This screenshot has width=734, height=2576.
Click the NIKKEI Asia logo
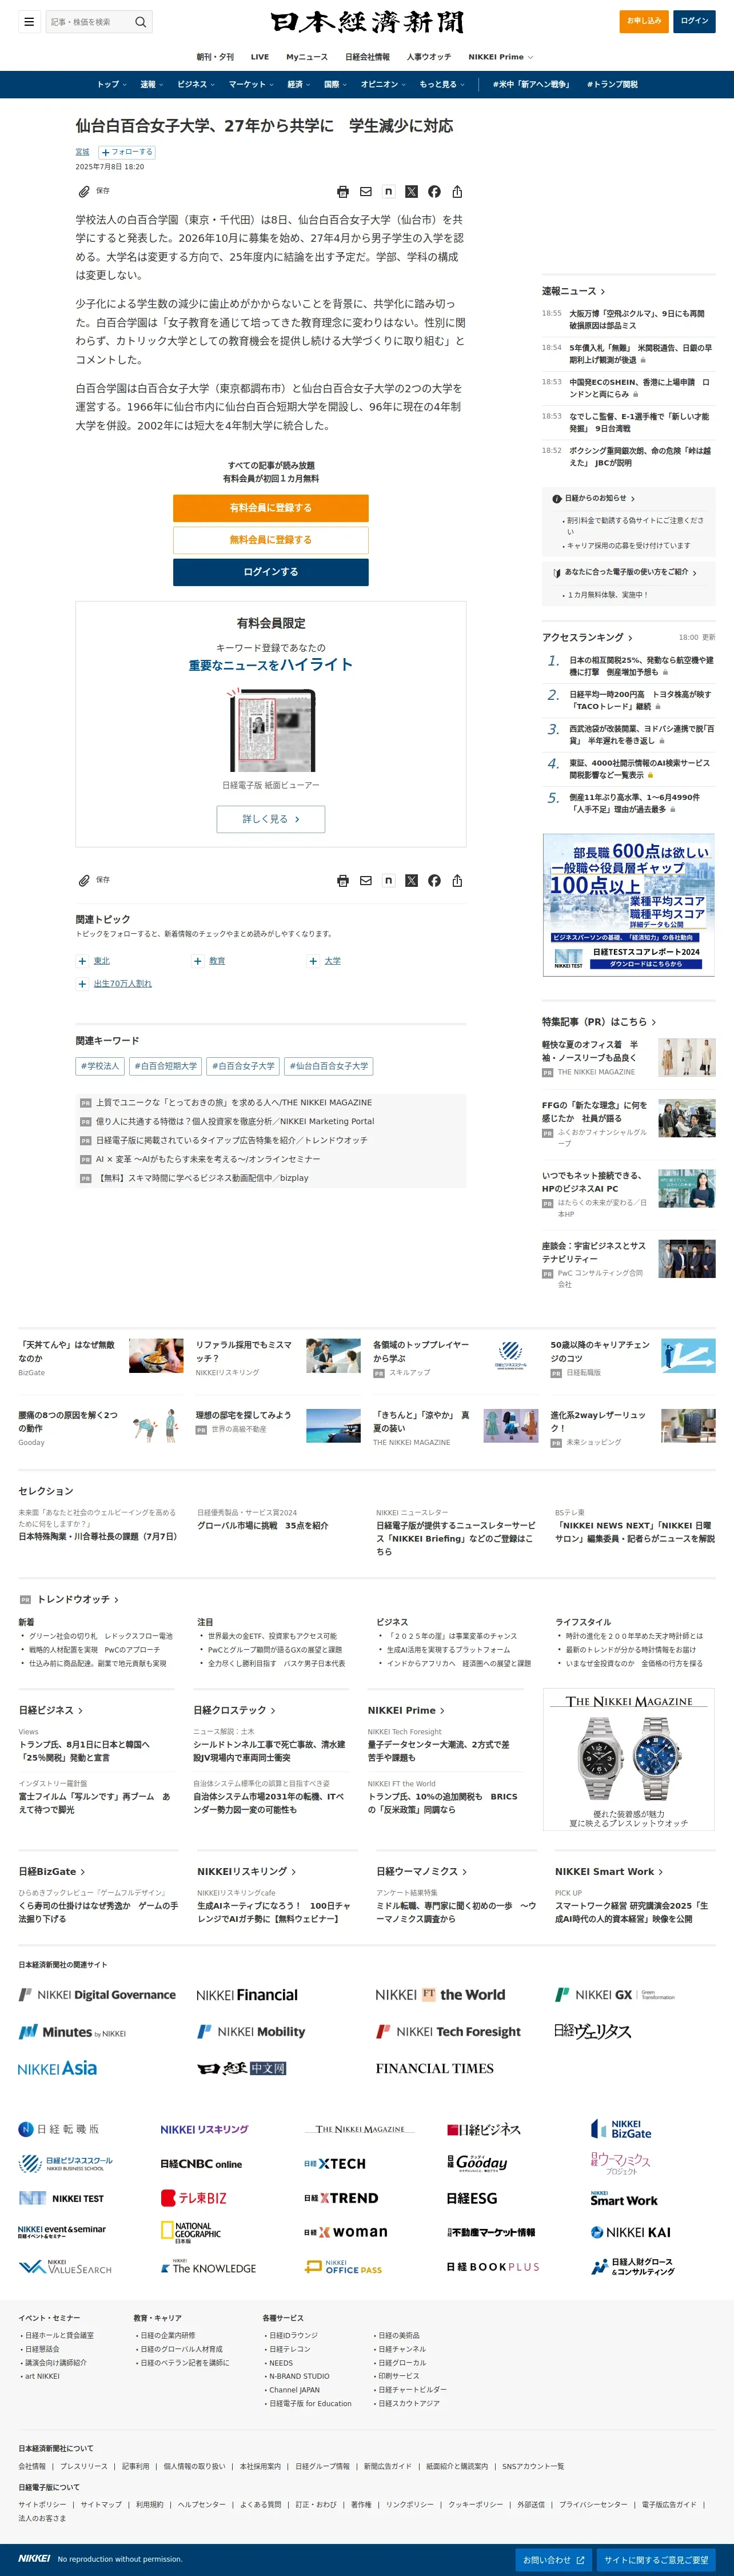click(58, 2068)
